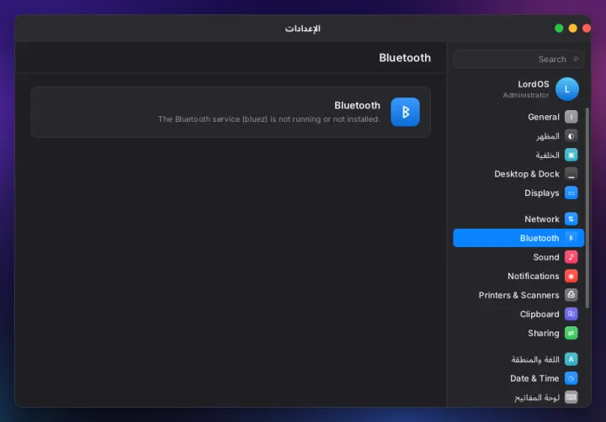Click the Keyboard (لوحة المفاتيح) icon

point(571,397)
